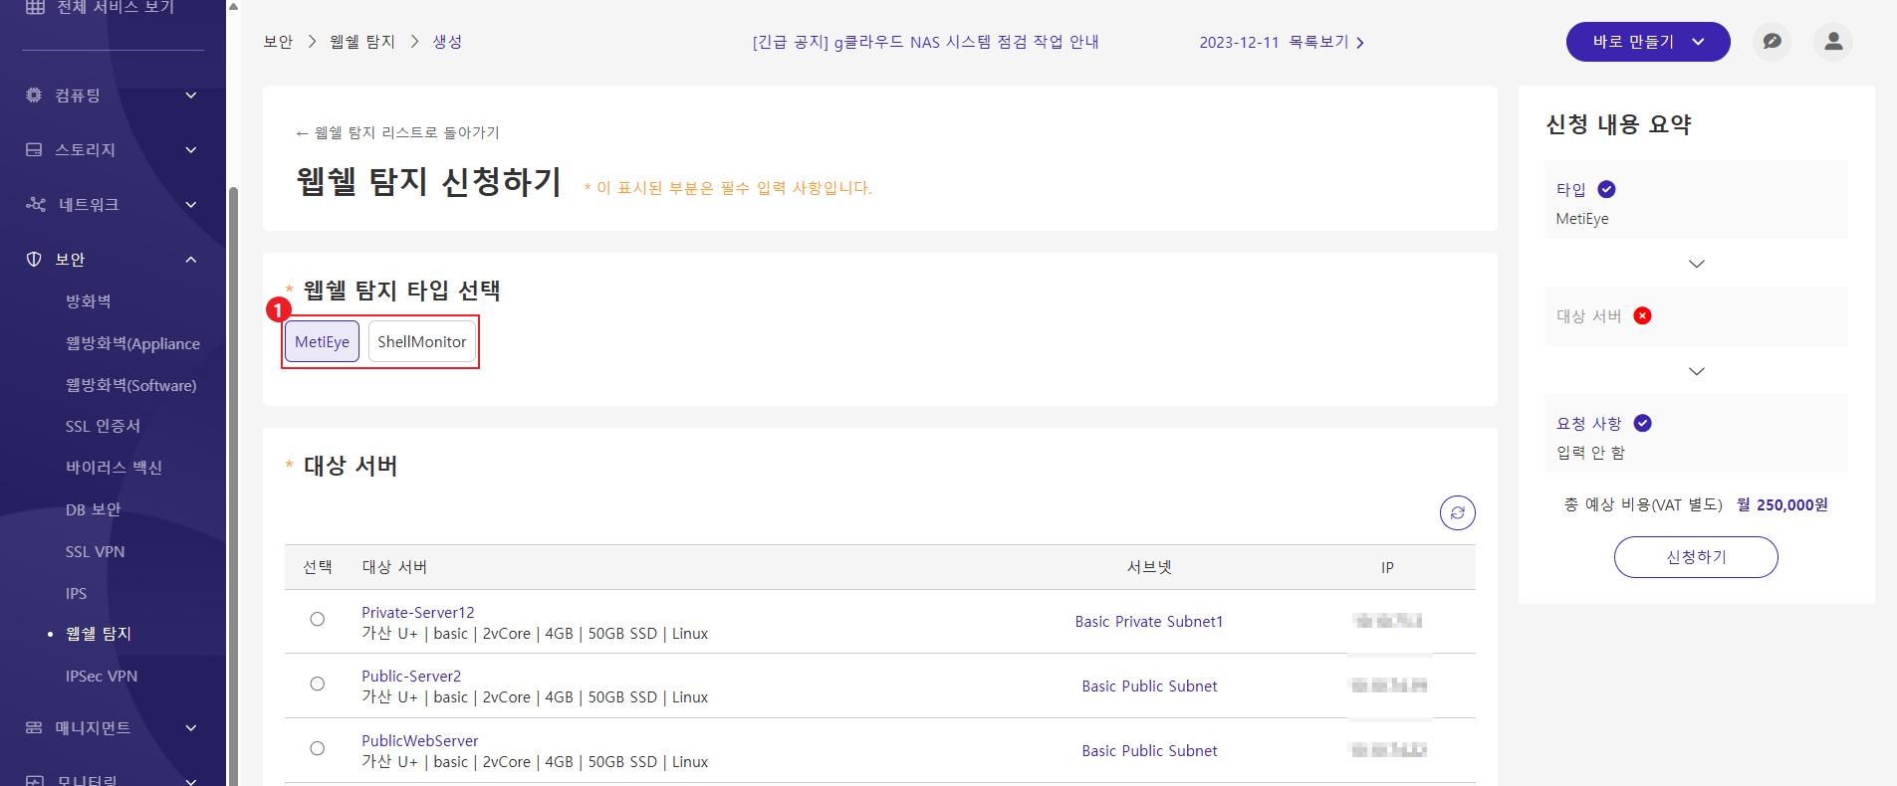
Task: Click the 250,000원 estimated cost
Action: point(1792,504)
